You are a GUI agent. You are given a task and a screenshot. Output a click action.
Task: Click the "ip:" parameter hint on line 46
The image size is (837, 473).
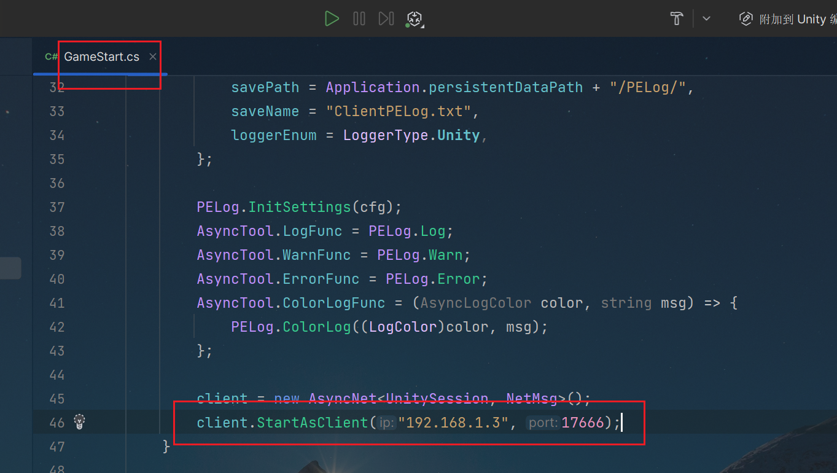[x=386, y=423]
